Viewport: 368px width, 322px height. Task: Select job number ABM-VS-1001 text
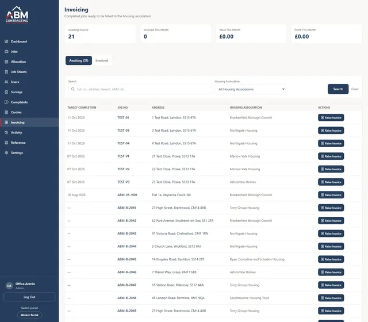(x=127, y=195)
